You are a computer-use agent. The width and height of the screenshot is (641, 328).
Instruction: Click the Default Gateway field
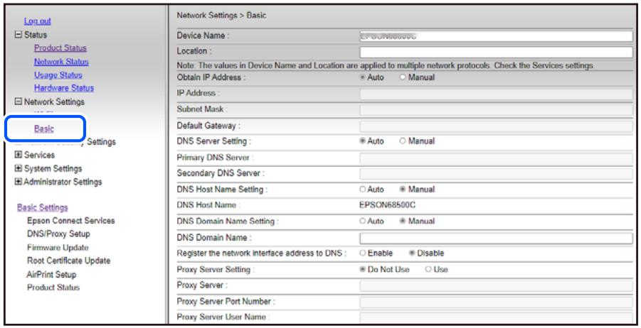coord(496,126)
